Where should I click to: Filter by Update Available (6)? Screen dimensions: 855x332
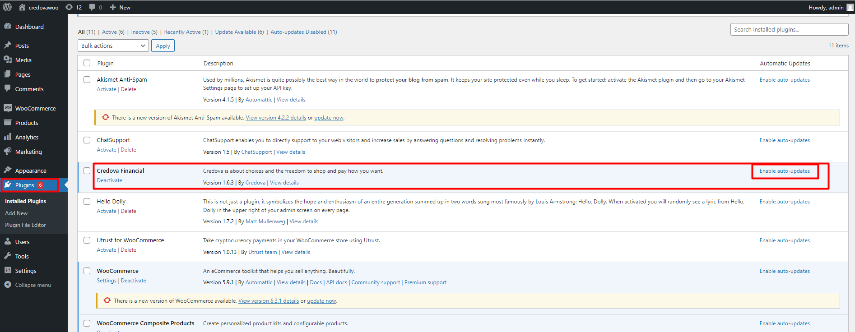240,32
